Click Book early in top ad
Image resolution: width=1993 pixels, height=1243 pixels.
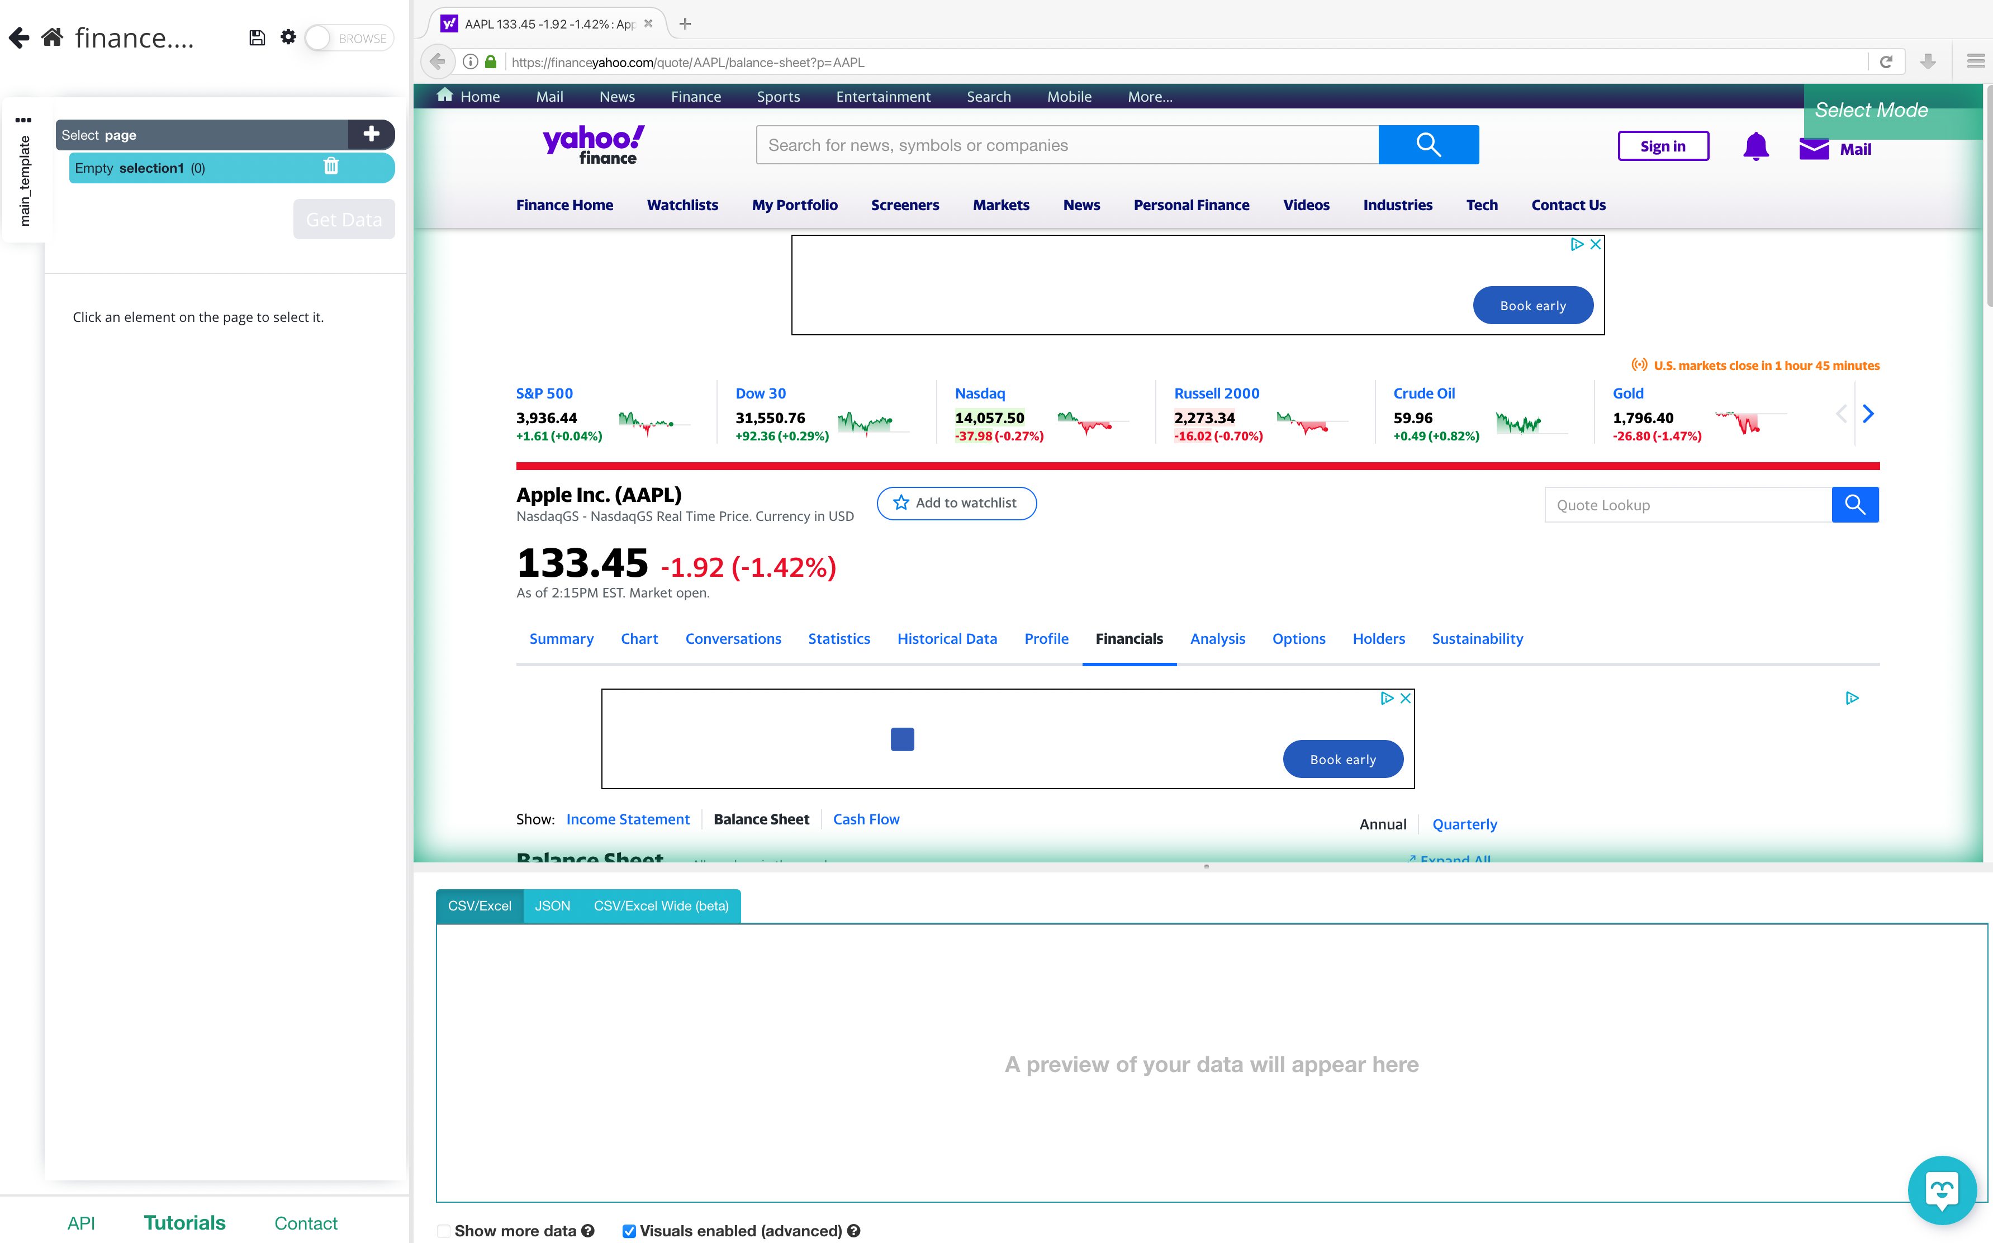tap(1533, 305)
